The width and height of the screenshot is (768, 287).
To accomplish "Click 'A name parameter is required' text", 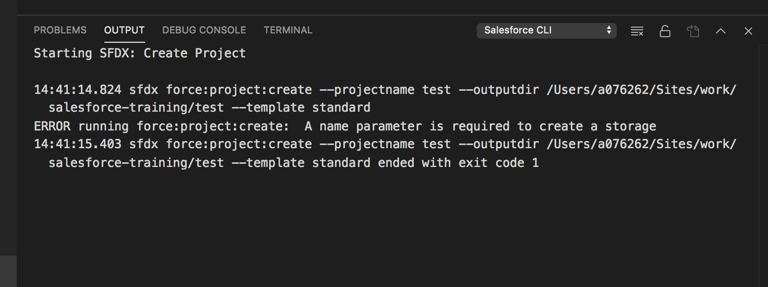I will tap(407, 126).
